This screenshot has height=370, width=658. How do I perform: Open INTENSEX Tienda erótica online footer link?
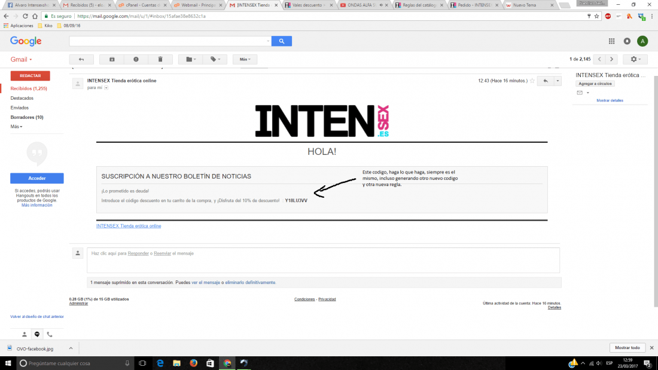(x=129, y=226)
